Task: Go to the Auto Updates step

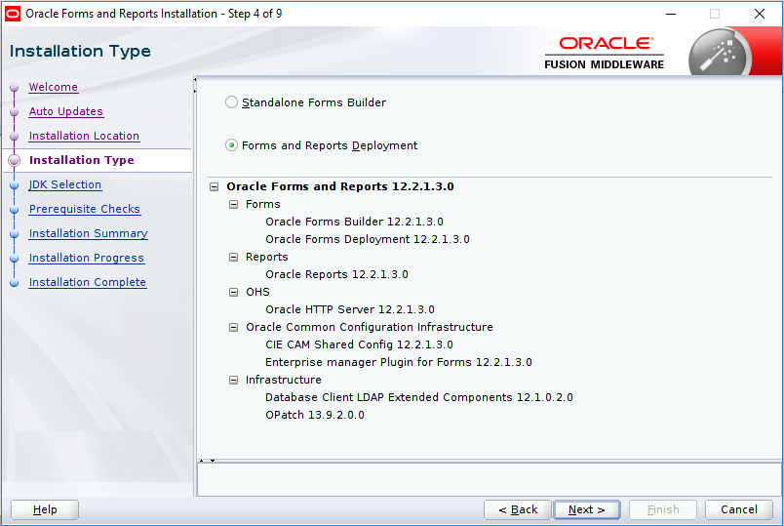Action: pyautogui.click(x=65, y=111)
